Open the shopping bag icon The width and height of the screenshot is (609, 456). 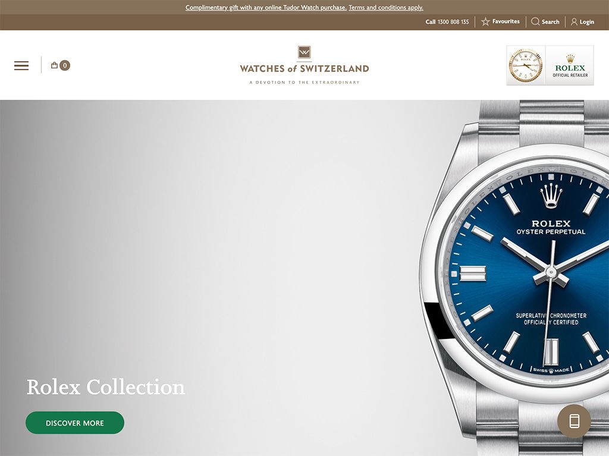(54, 65)
